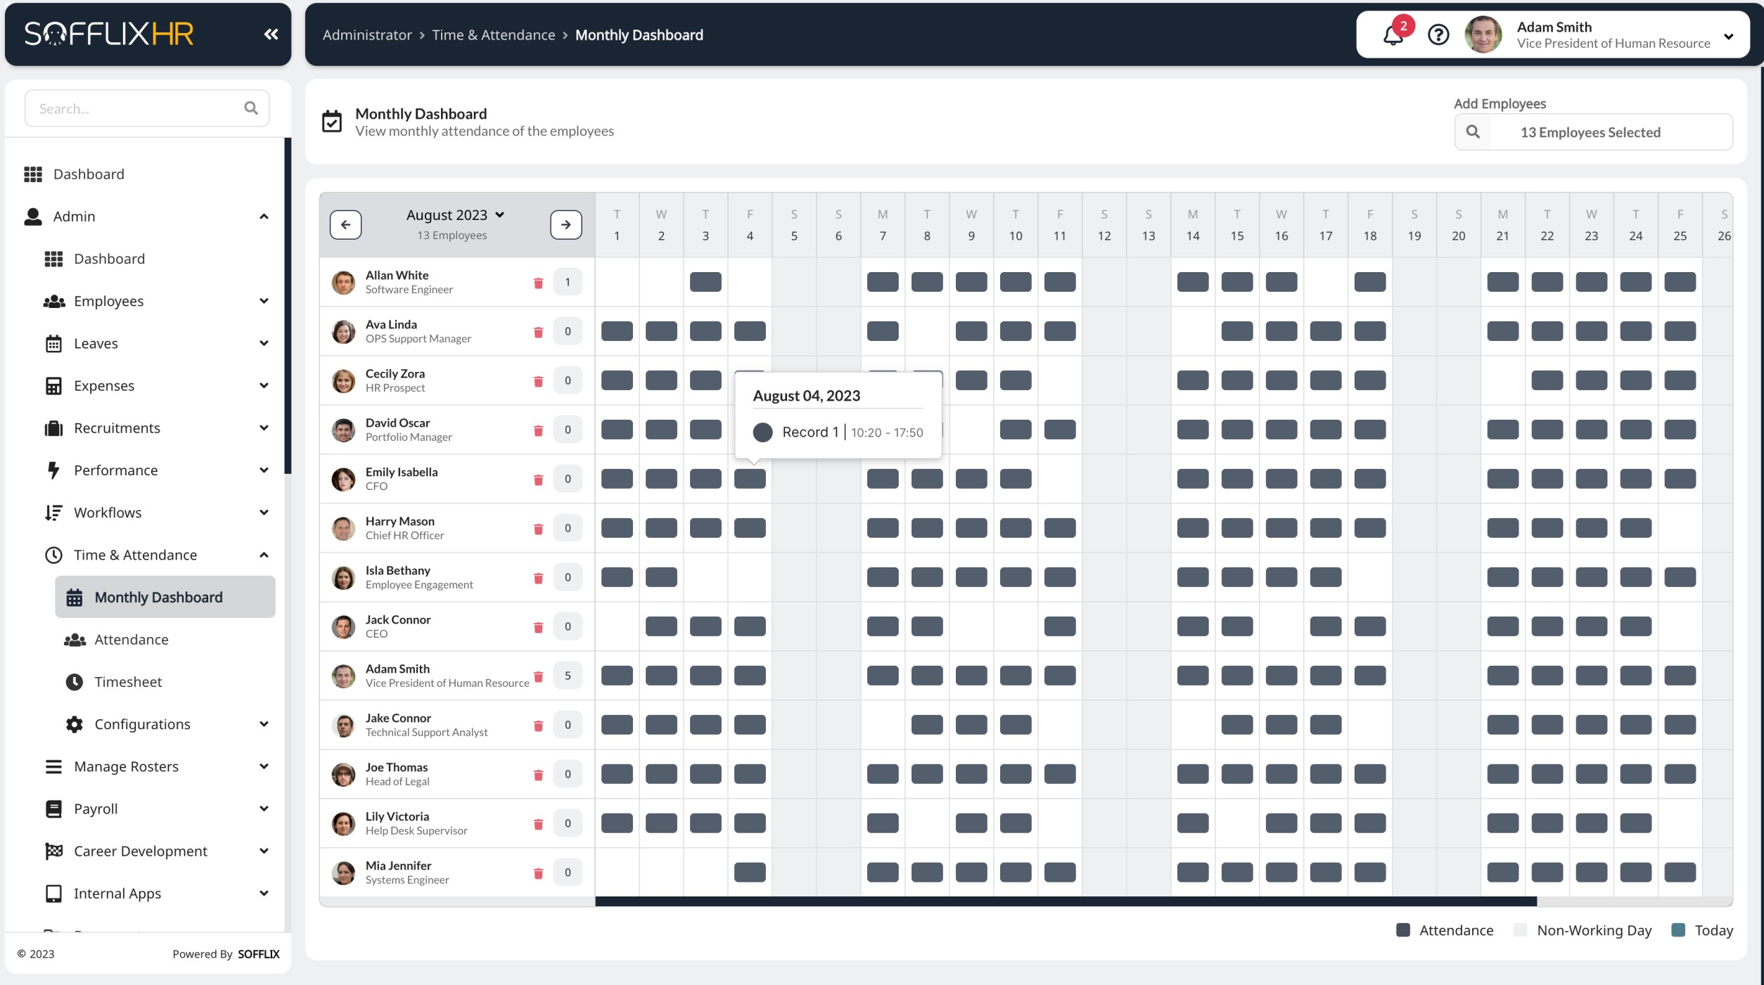Click Allan White's leave count badge
The image size is (1764, 985).
[568, 282]
